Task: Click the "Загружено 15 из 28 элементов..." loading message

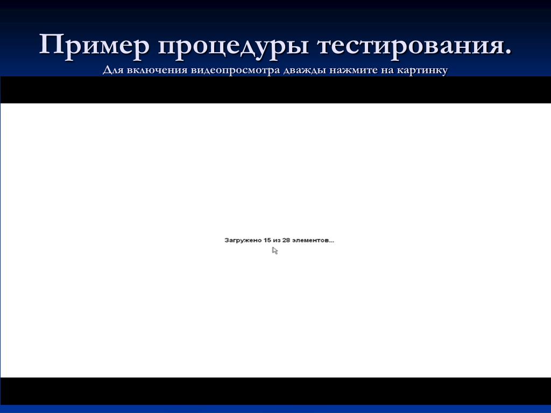Action: (279, 240)
